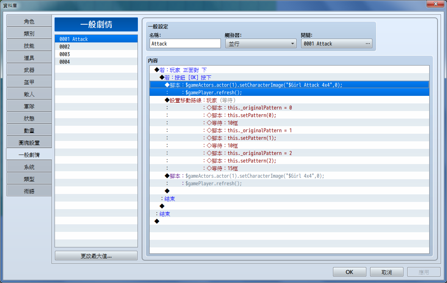The image size is (447, 283).
Task: Click the 取消 cancel button
Action: pos(386,272)
